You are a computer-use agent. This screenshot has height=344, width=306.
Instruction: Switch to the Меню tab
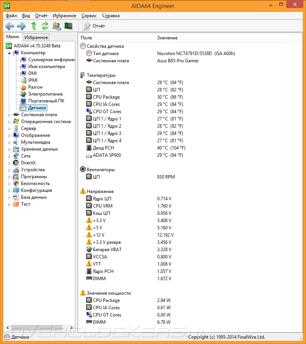(13, 37)
